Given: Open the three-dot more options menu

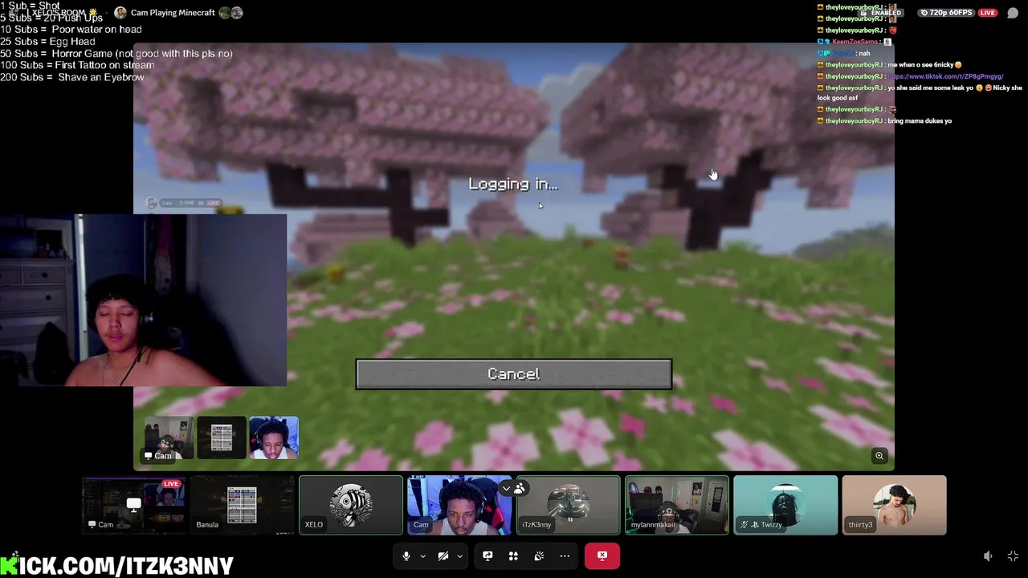Looking at the screenshot, I should click(565, 556).
